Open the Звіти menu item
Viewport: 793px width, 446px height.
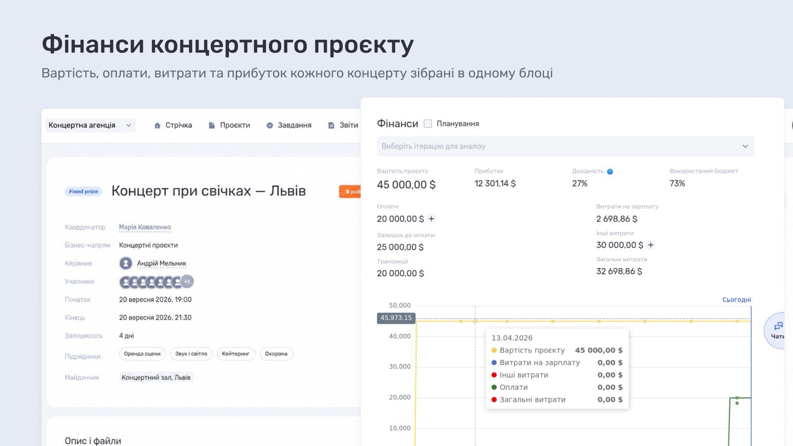tap(349, 125)
